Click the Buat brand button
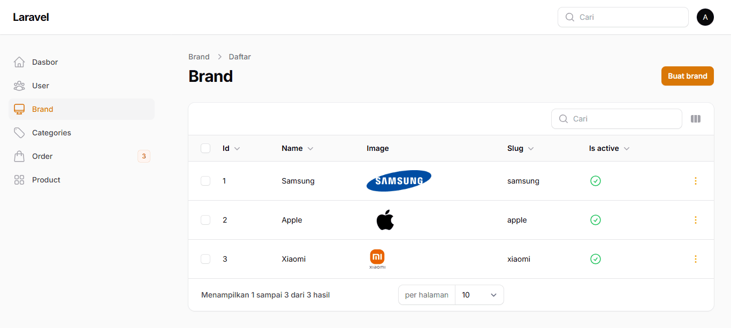731x328 pixels. point(688,76)
